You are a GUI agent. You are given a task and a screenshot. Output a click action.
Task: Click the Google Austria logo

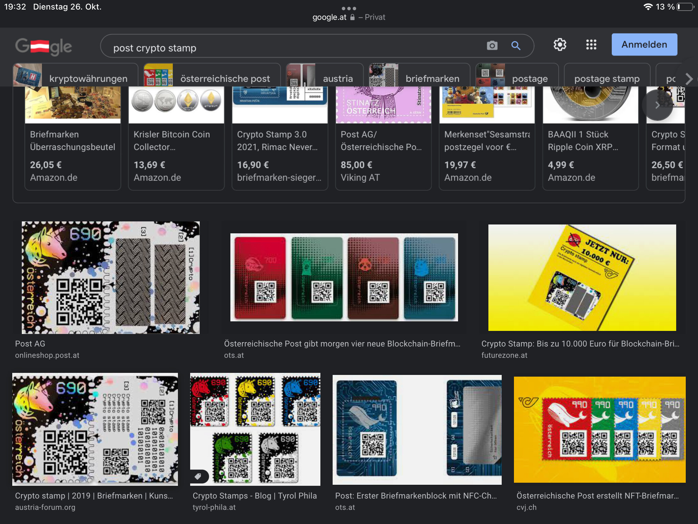point(44,46)
